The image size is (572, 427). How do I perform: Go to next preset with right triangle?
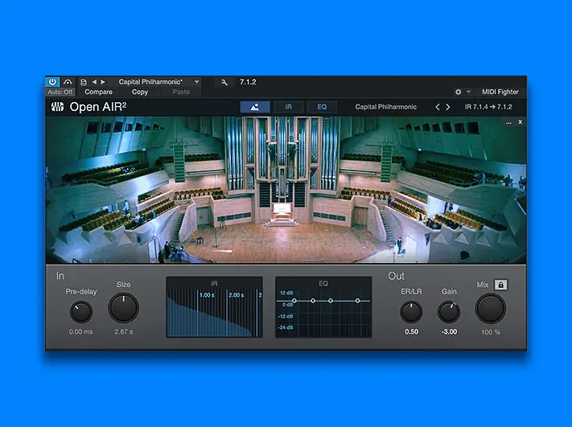[103, 82]
